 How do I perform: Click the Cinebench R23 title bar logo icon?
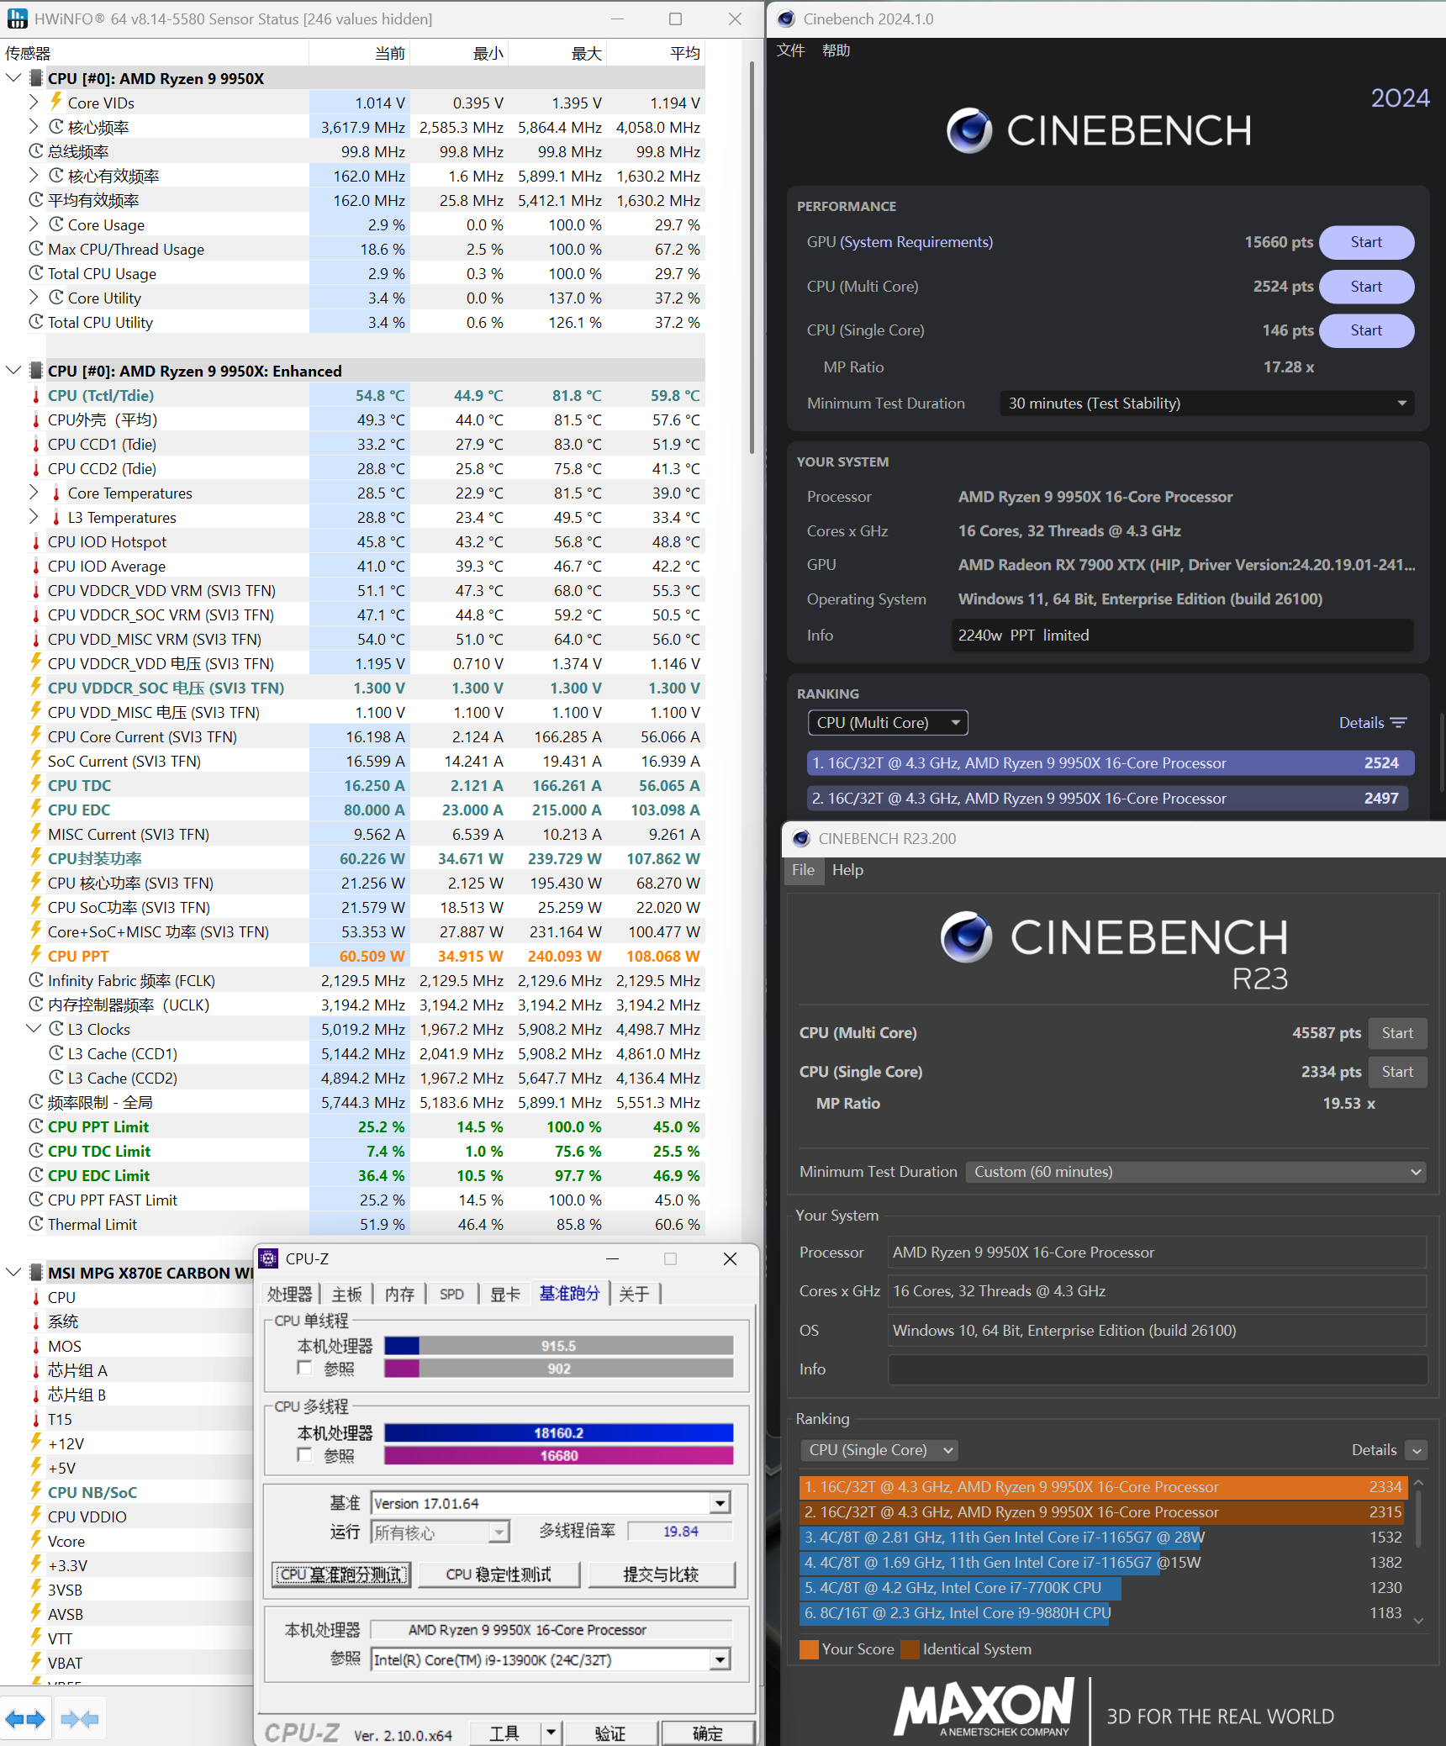point(801,838)
